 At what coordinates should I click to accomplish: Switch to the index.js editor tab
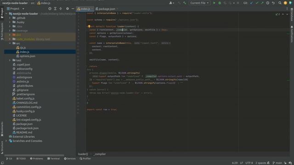coord(85,9)
